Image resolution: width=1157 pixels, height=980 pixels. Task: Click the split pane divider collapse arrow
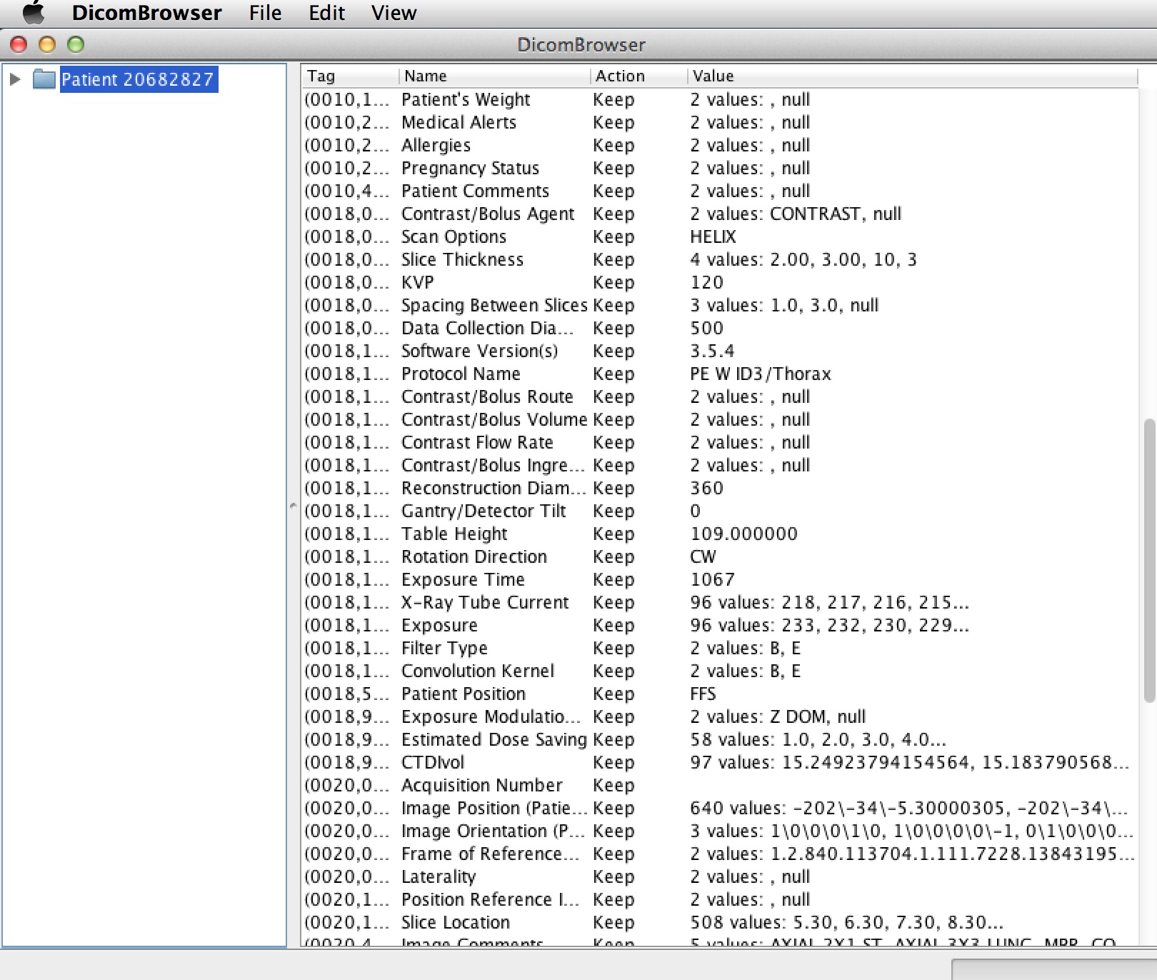[x=293, y=506]
